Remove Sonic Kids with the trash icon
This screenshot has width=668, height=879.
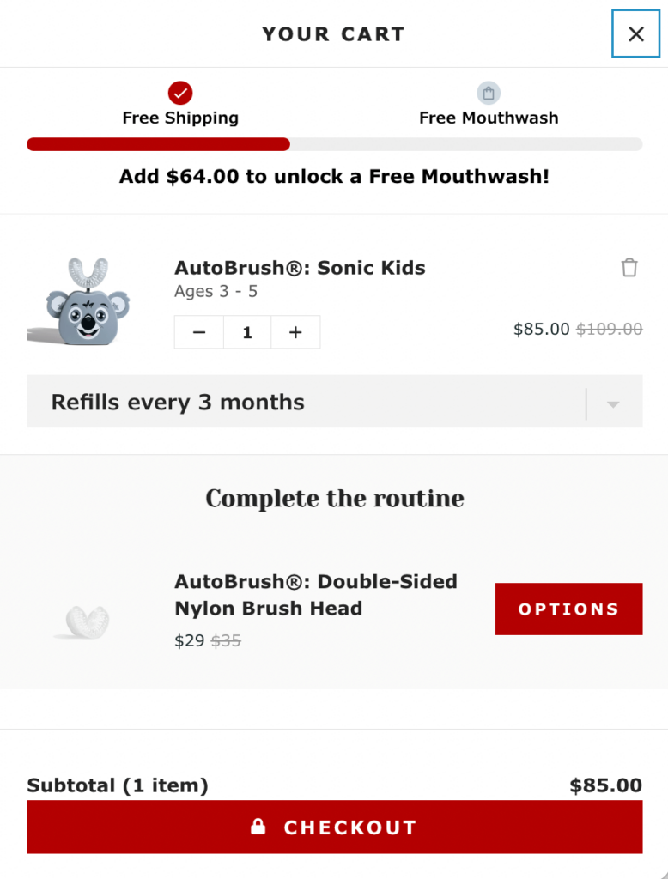pos(629,268)
